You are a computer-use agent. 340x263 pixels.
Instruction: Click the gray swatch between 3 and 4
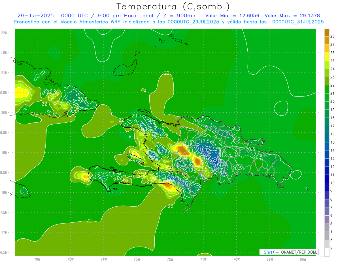click(x=327, y=236)
